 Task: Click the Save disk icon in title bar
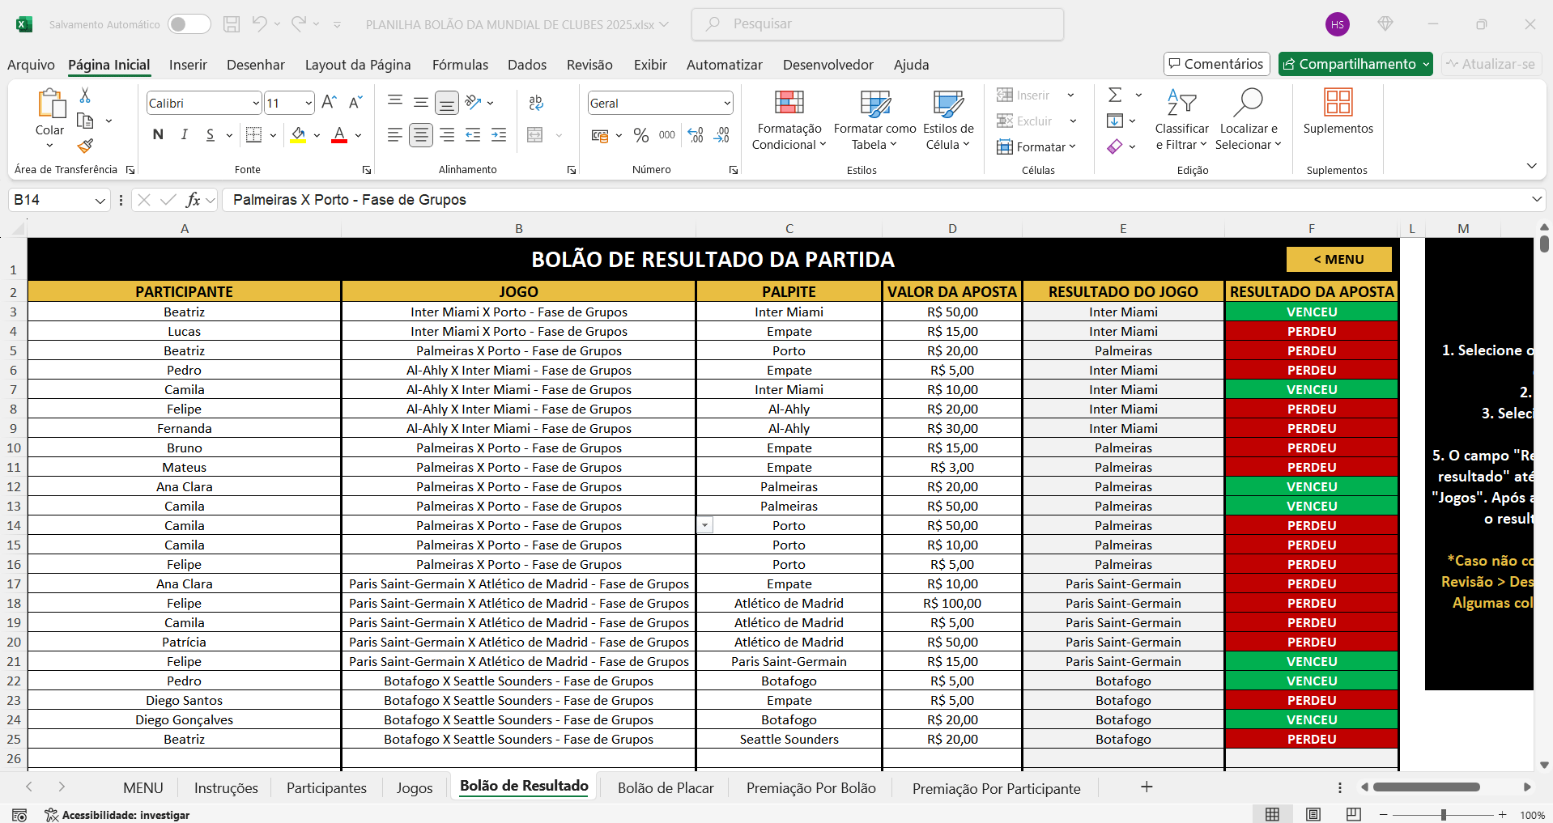point(232,24)
